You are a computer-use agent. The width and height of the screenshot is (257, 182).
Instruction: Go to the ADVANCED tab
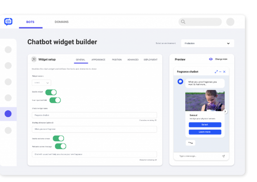[133, 60]
